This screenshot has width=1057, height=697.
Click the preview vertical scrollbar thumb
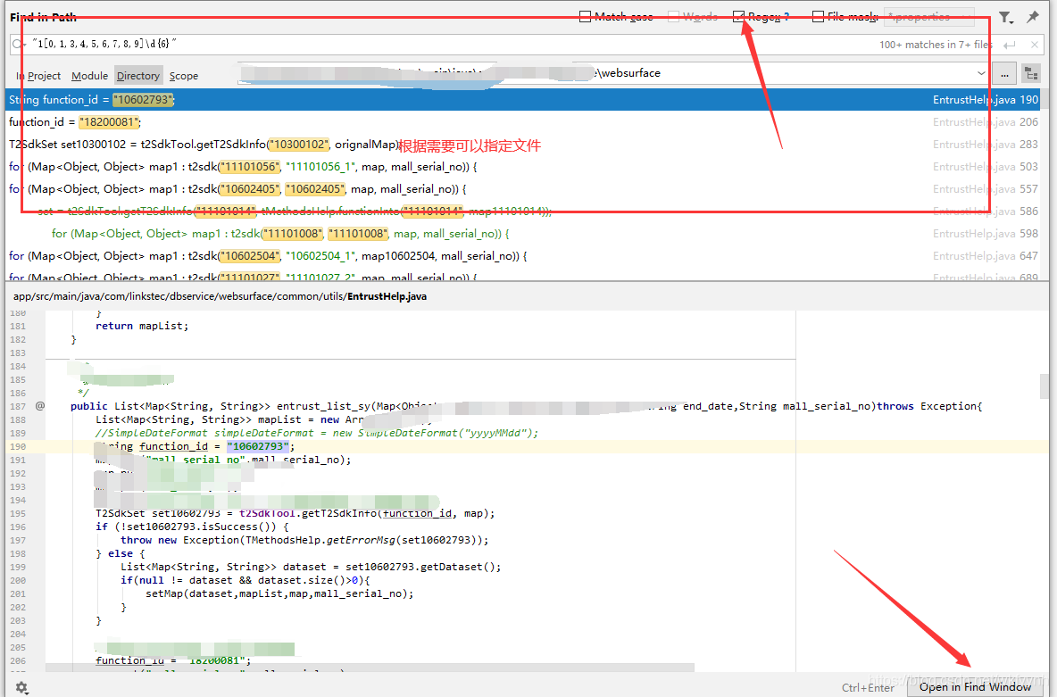point(1045,387)
